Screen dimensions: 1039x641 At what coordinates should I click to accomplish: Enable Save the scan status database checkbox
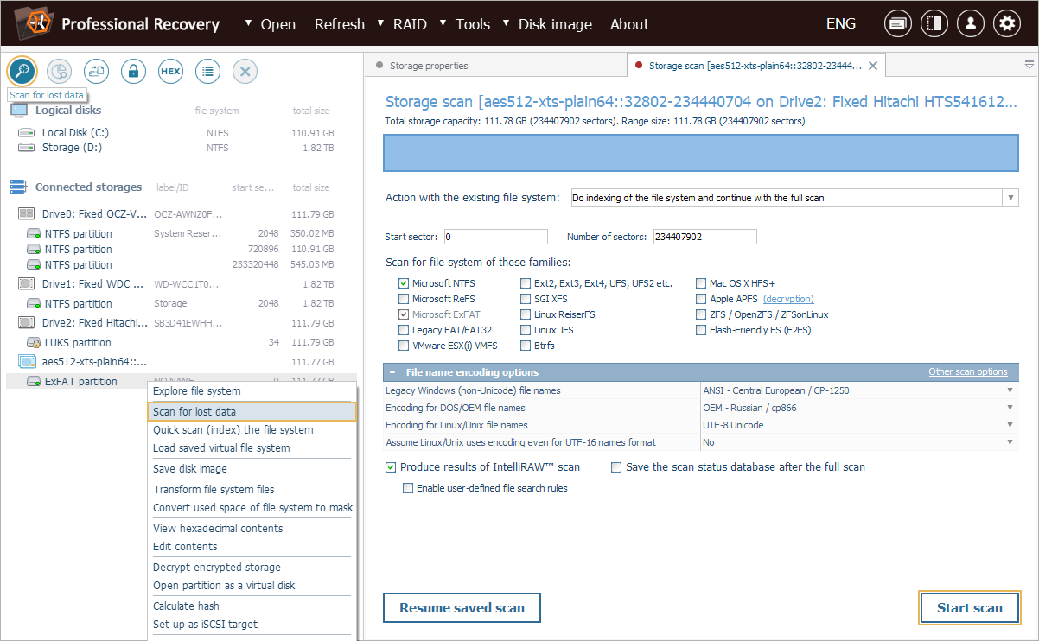616,467
